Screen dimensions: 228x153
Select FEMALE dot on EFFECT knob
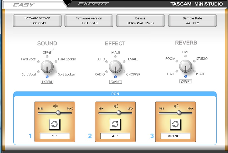(124, 62)
